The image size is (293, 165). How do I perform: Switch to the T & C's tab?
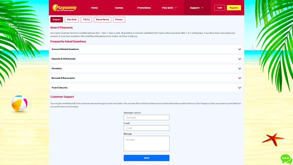click(x=86, y=19)
